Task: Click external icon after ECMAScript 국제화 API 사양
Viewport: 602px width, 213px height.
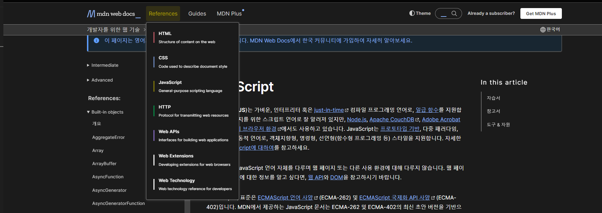Action: pyautogui.click(x=433, y=198)
